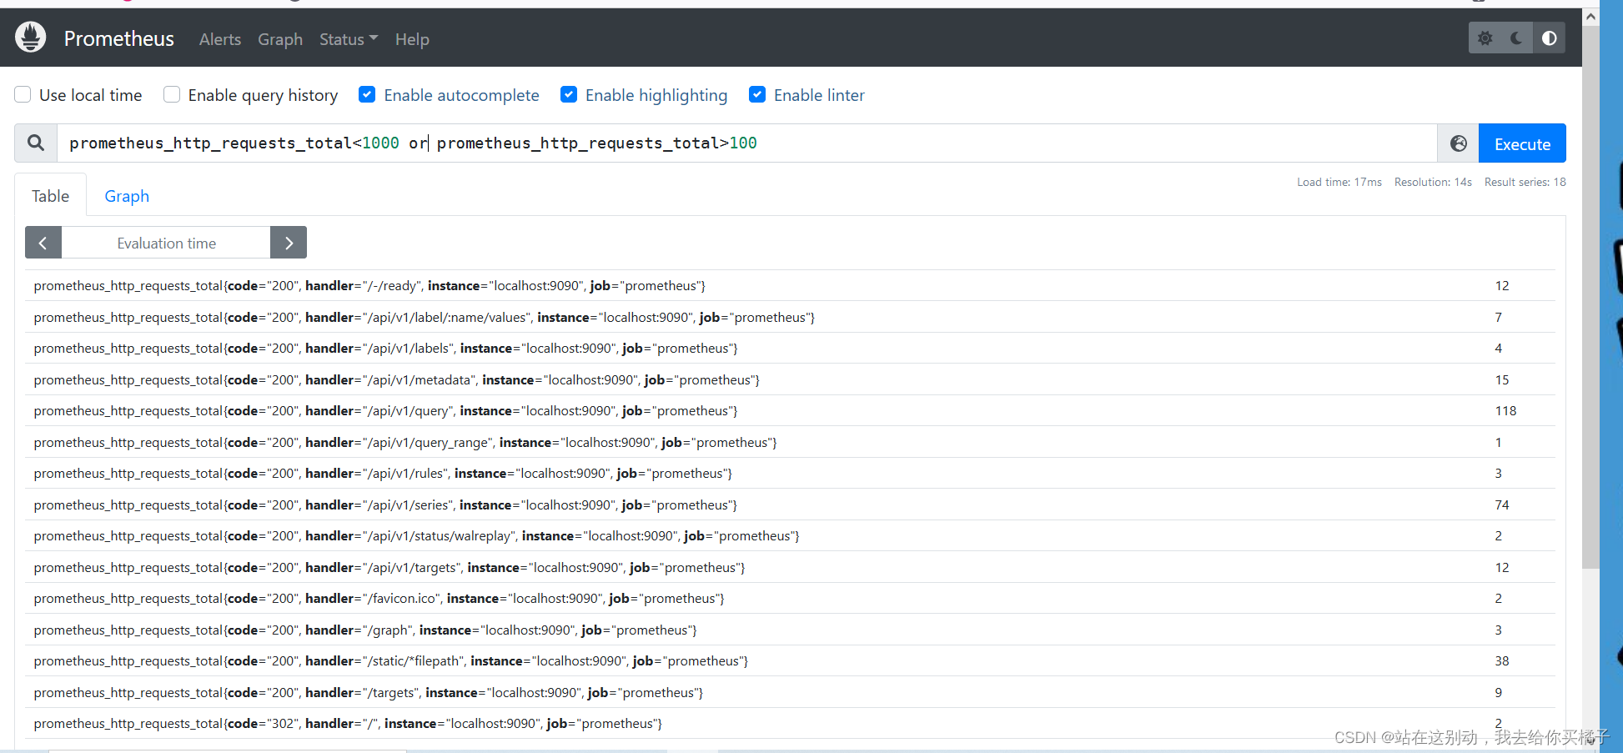
Task: Select the light theme sun icon
Action: (1485, 38)
